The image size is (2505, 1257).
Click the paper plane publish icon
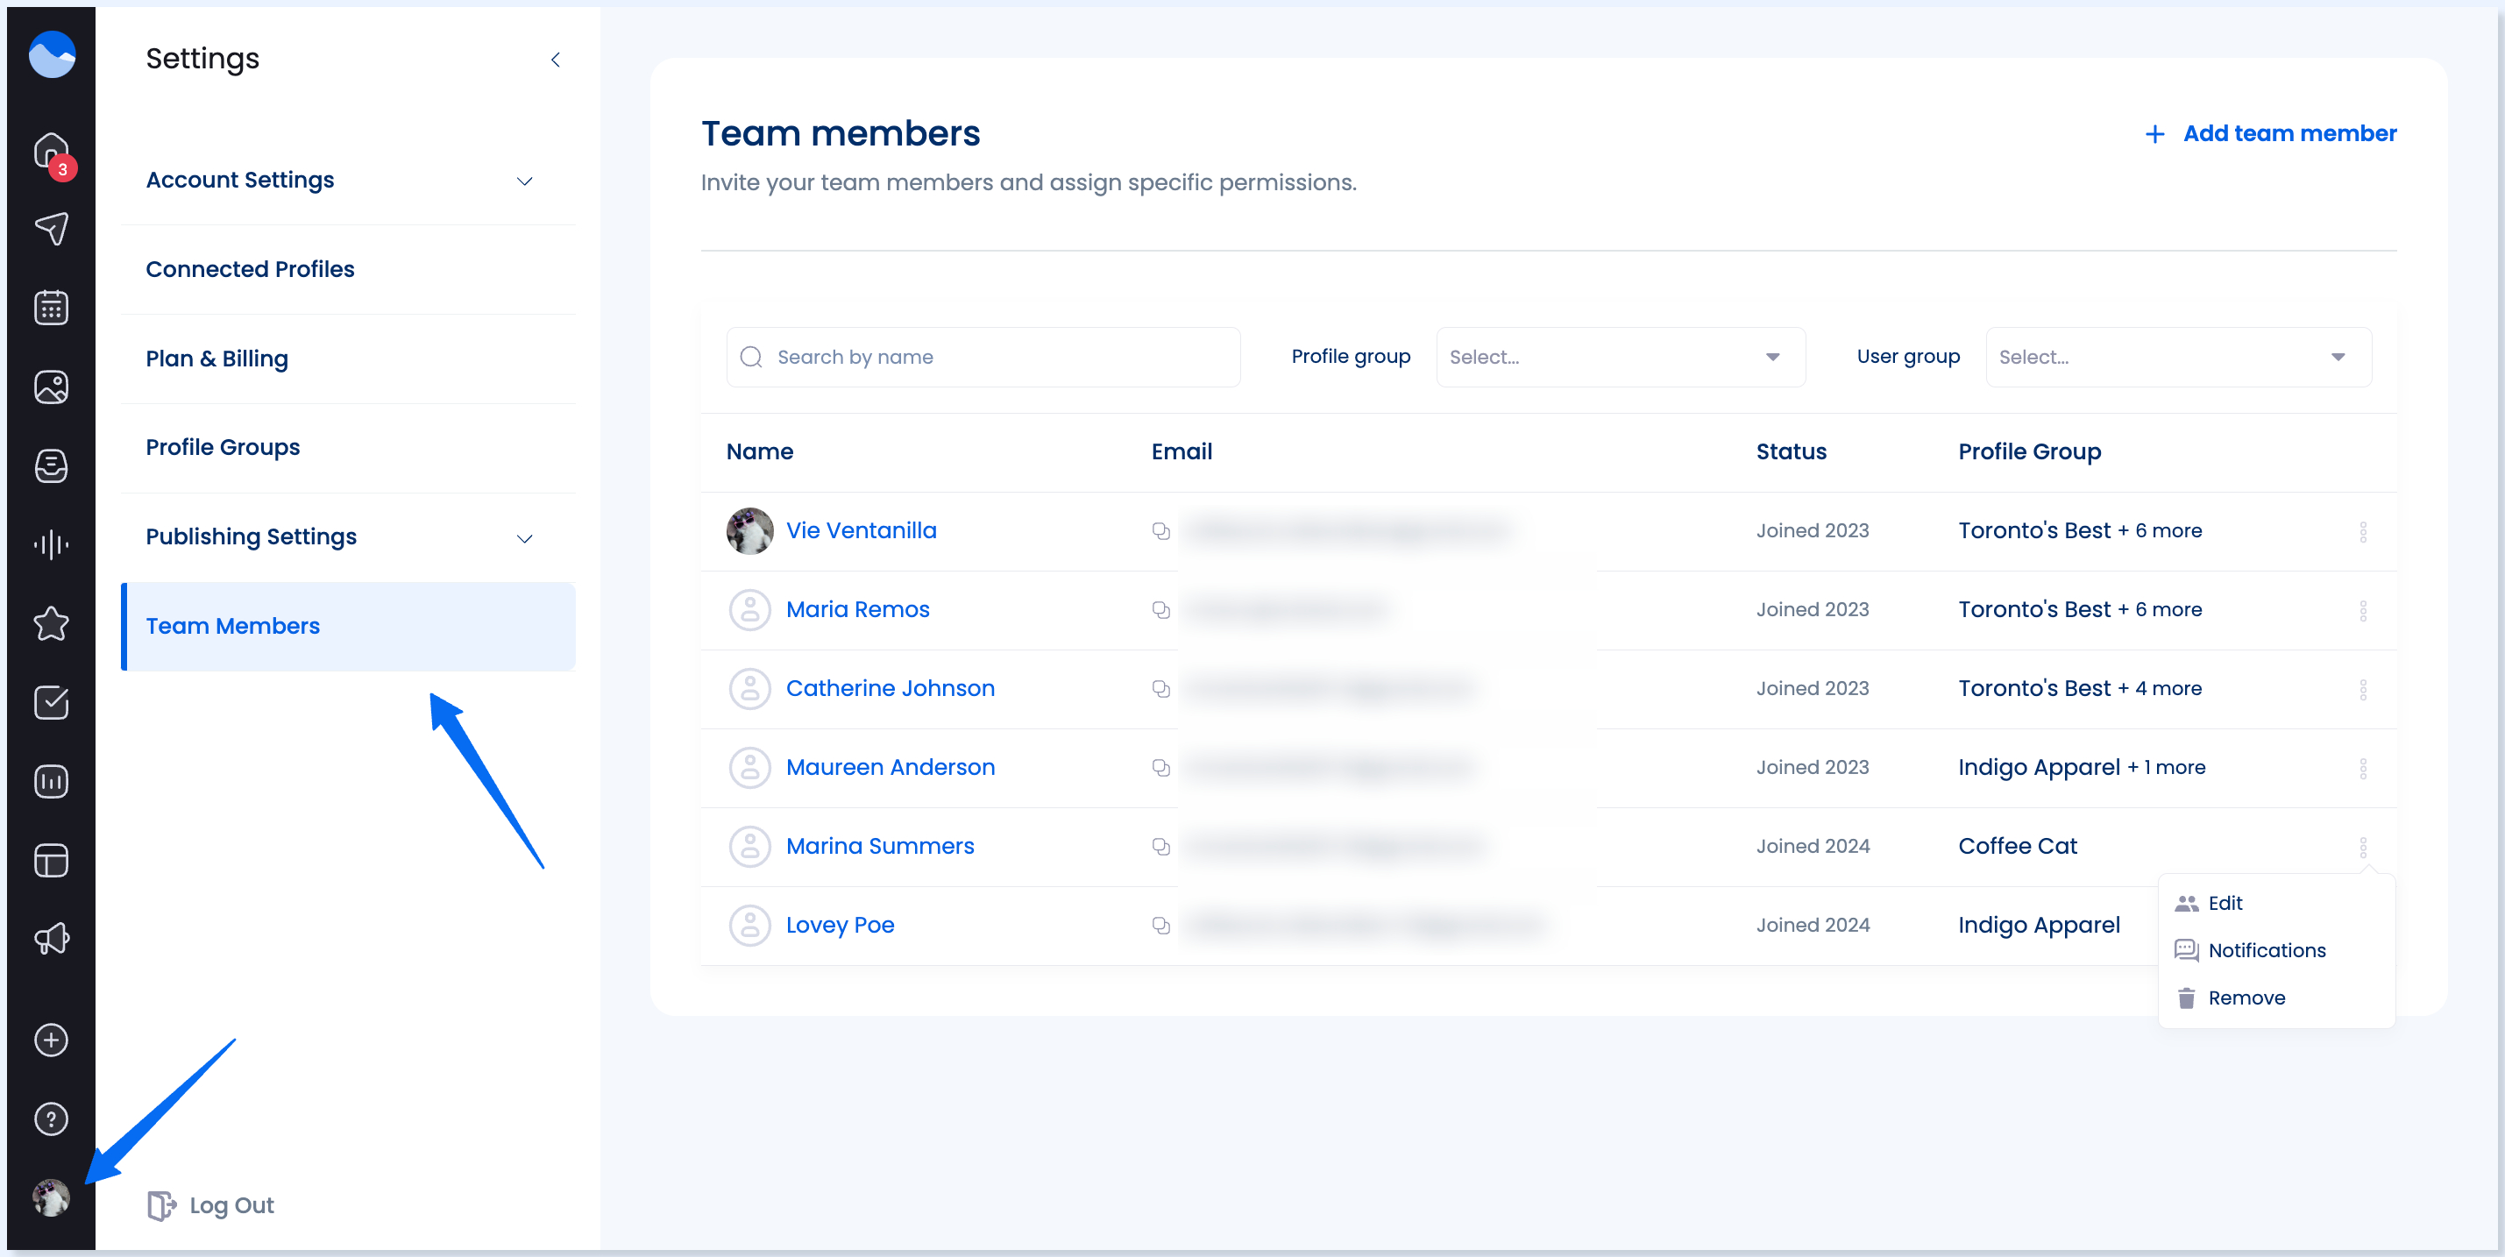(51, 229)
